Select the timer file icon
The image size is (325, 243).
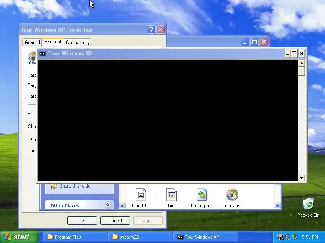(x=171, y=195)
